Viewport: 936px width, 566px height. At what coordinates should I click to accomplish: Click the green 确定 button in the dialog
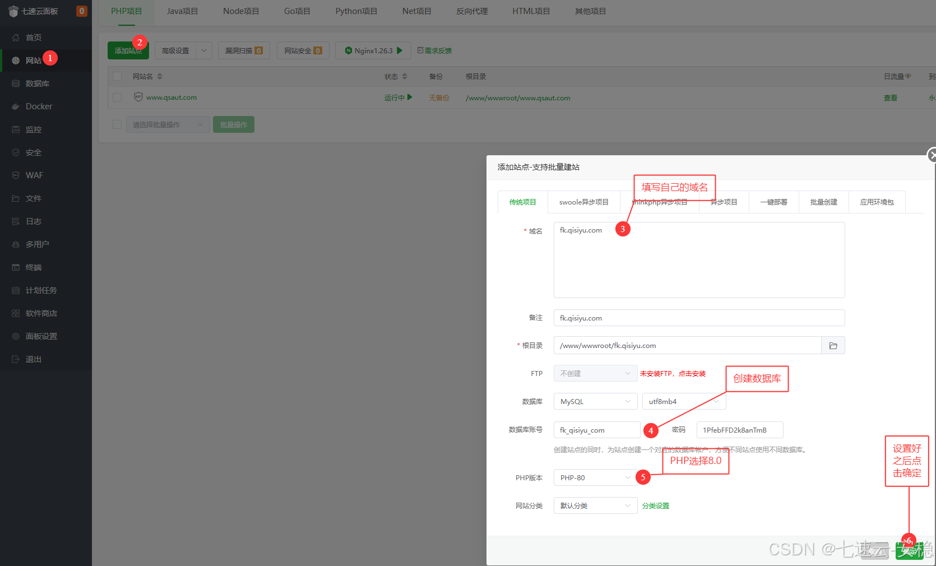(909, 551)
